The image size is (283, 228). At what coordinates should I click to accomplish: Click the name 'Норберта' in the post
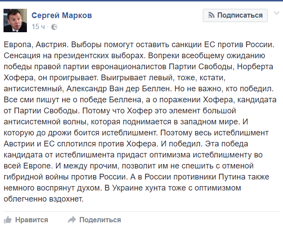point(255,67)
